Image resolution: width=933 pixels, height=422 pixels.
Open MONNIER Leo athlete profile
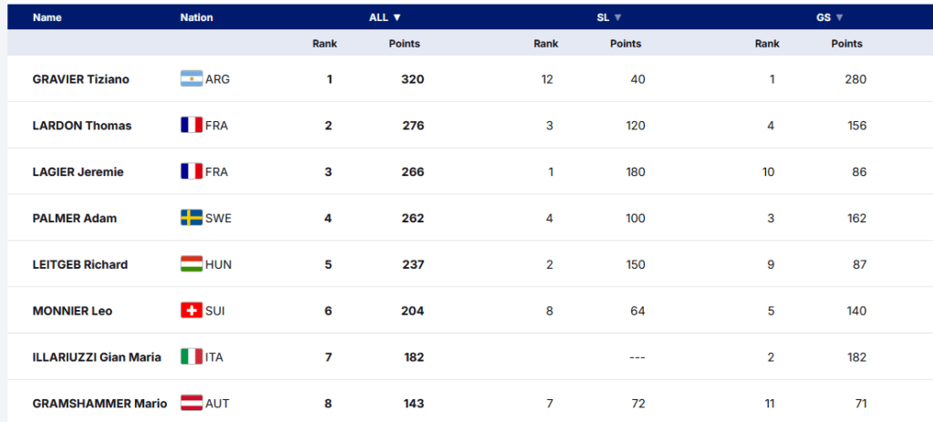(73, 312)
